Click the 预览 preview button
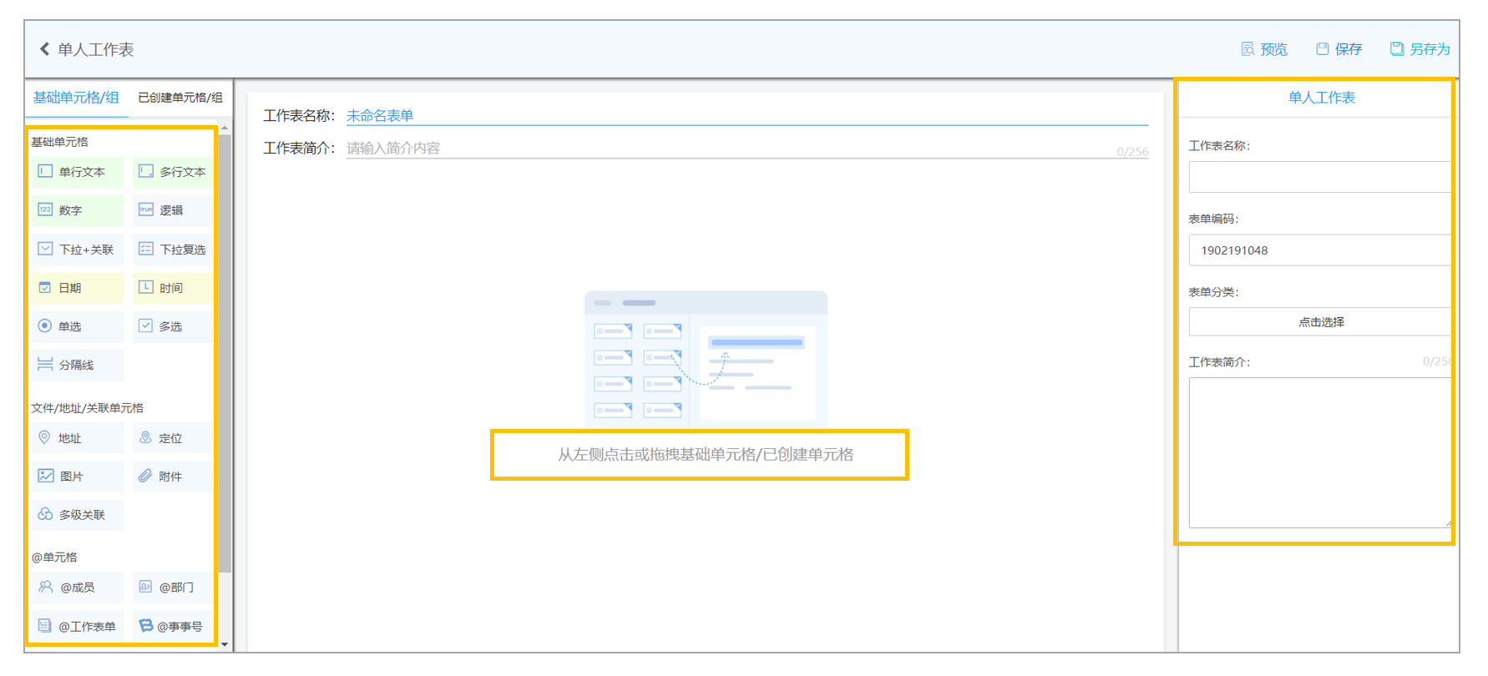The width and height of the screenshot is (1488, 676). [1264, 49]
